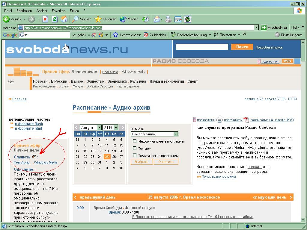The image size is (307, 230).
Task: Open the mail envelope icon
Action: 156,19
